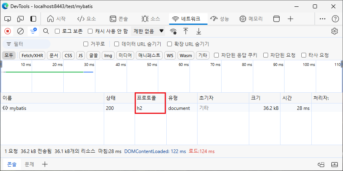Clear the network log

pos(20,31)
